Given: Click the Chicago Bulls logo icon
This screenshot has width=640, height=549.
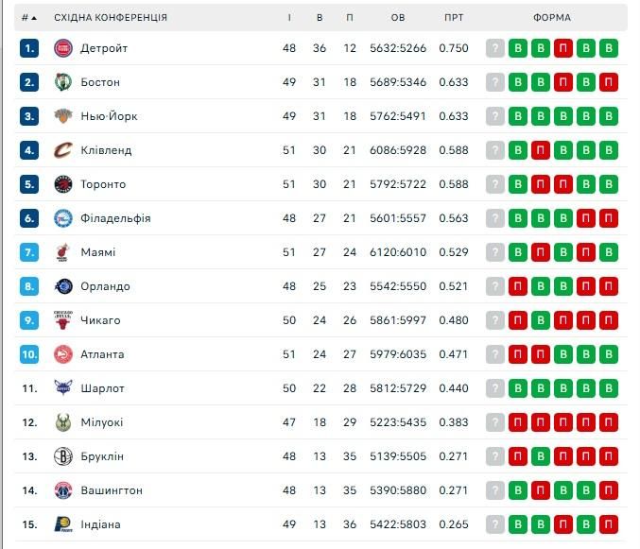Looking at the screenshot, I should [62, 320].
